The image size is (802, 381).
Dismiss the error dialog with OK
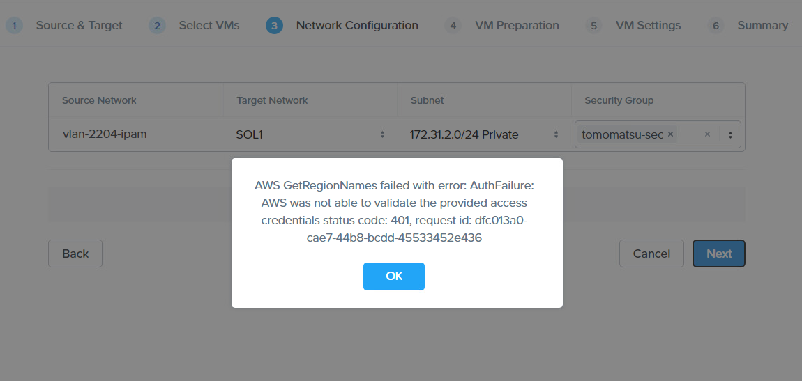tap(394, 277)
